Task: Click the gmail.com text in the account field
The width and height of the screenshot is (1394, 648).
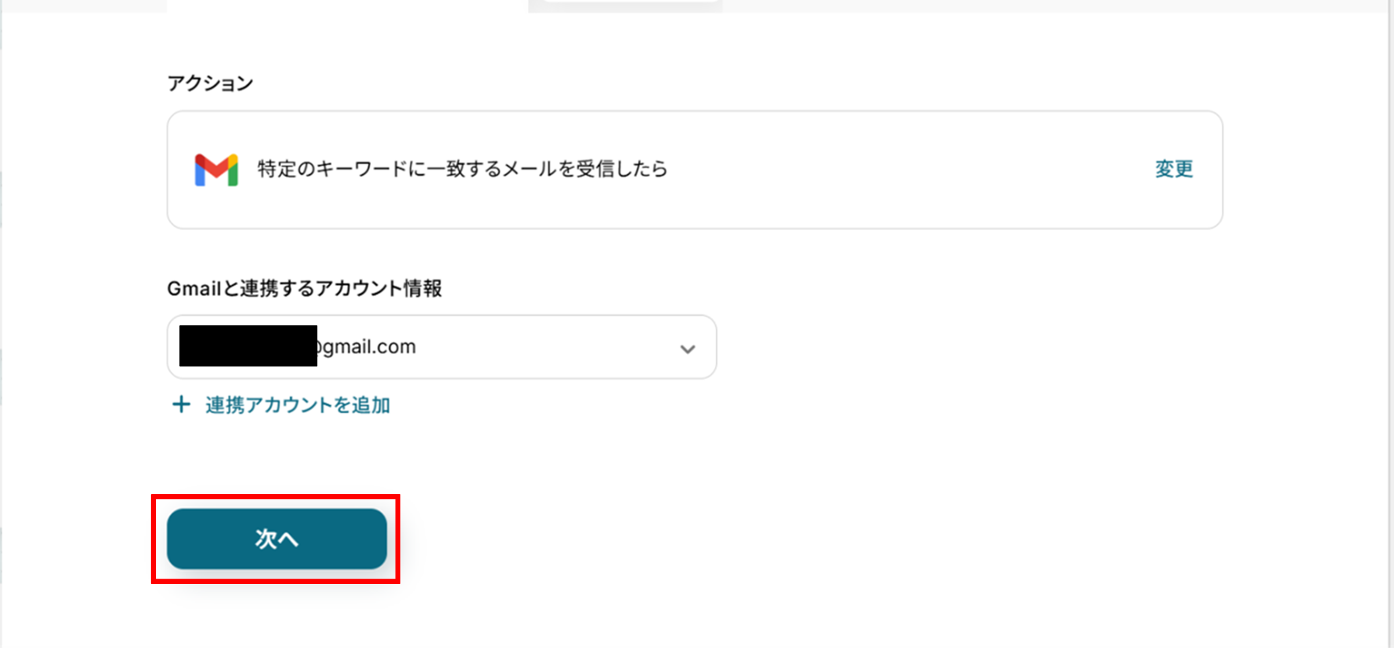Action: click(x=366, y=346)
